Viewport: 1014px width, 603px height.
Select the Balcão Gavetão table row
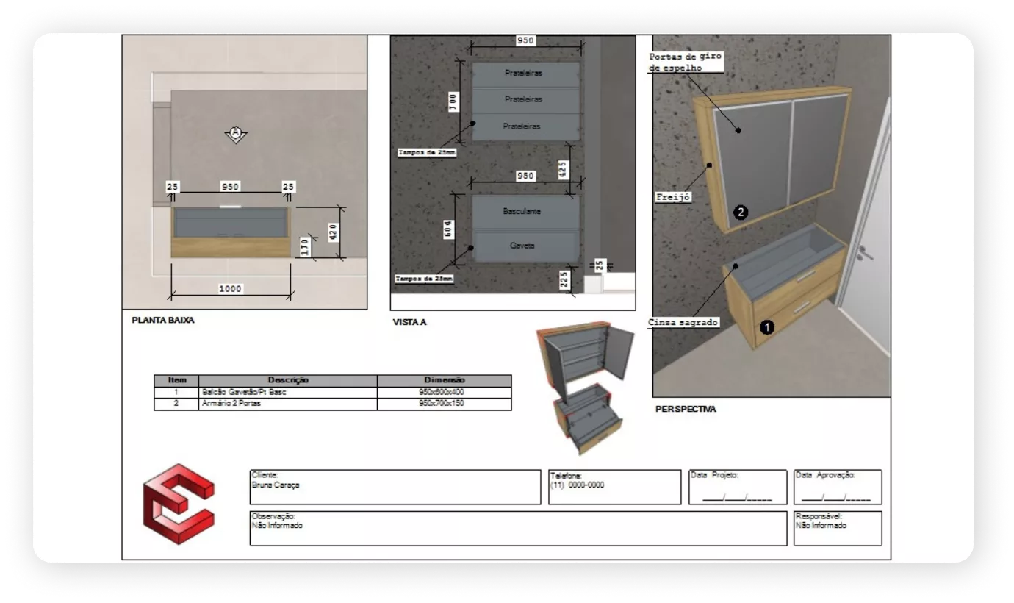(x=332, y=393)
